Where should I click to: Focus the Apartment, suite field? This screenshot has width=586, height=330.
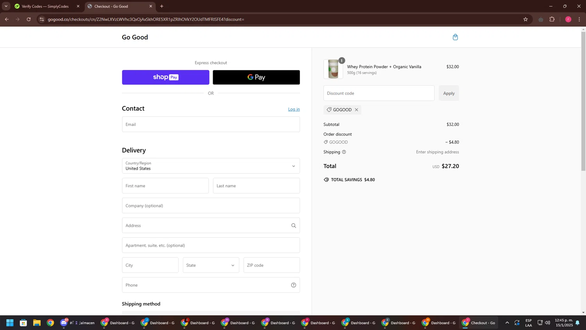tap(211, 246)
